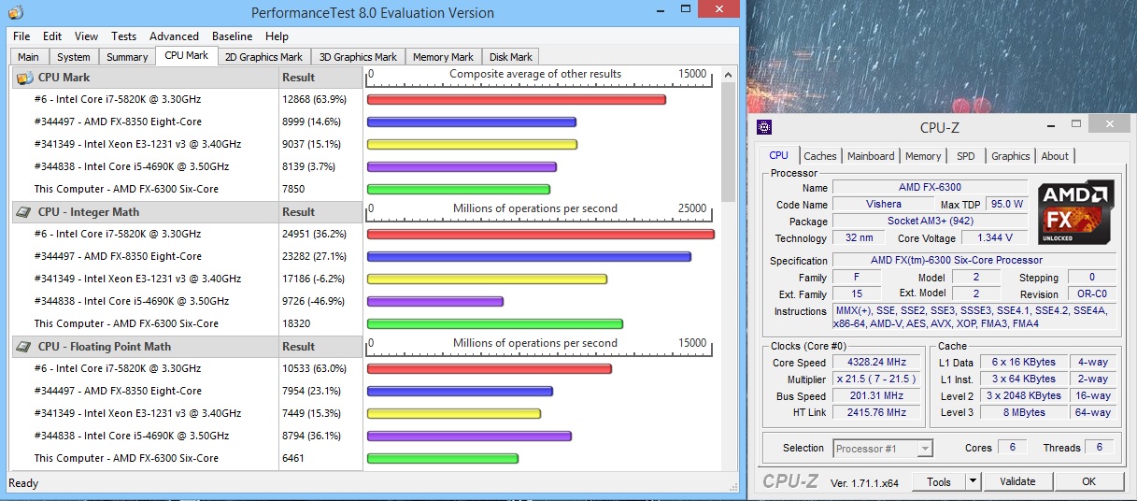Switch to the System tab

point(74,57)
